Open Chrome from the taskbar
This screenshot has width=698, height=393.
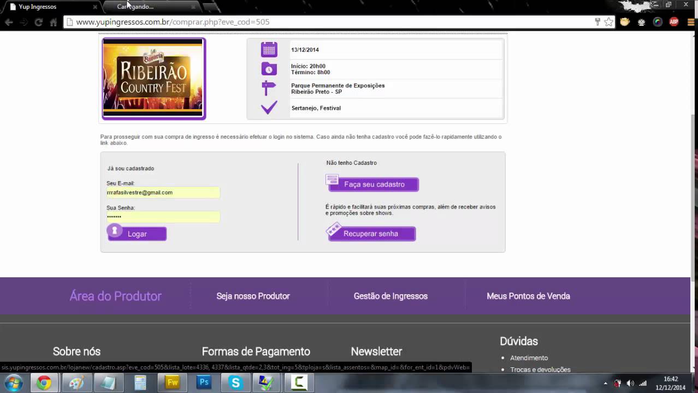click(44, 383)
